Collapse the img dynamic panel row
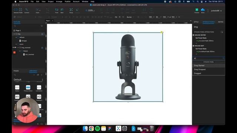The width and height of the screenshot is (237, 133). pos(14,34)
